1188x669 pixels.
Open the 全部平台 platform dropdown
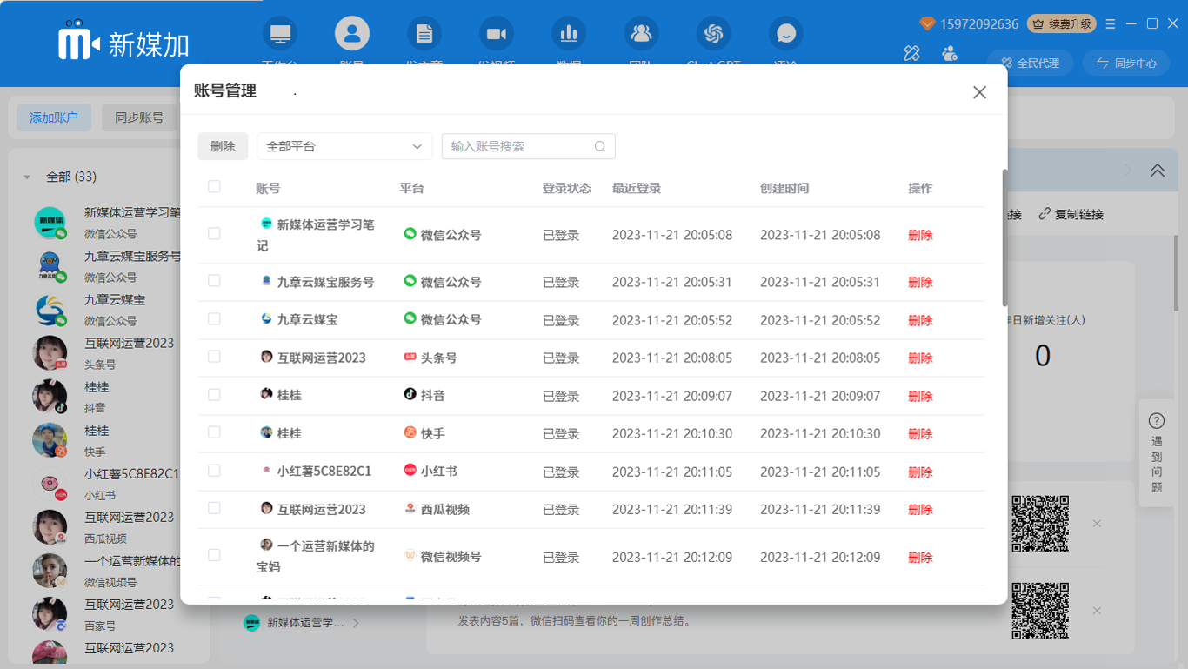[344, 146]
